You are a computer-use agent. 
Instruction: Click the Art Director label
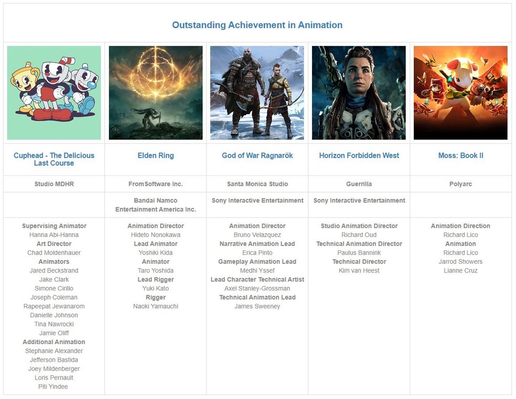[x=54, y=244]
